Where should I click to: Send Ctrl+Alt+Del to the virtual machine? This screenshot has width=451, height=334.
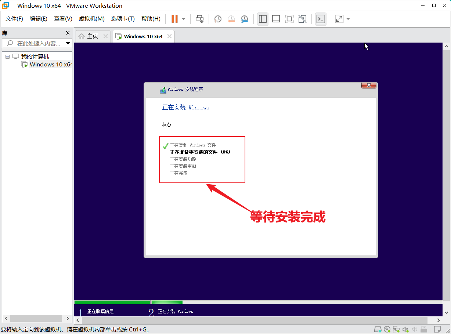tap(200, 19)
